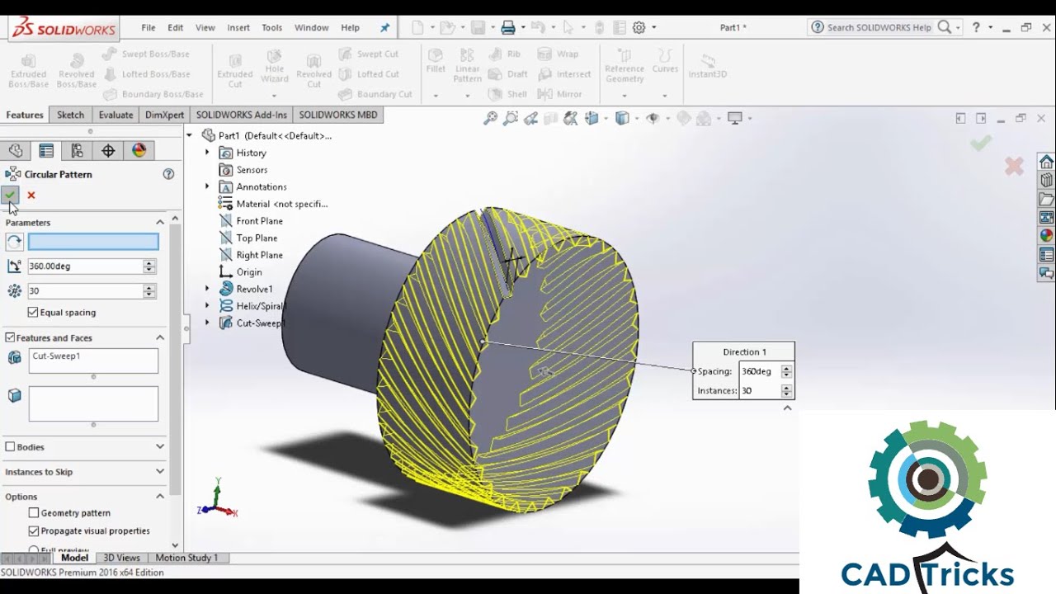Open the Options gear icon
1056x594 pixels.
pos(639,27)
